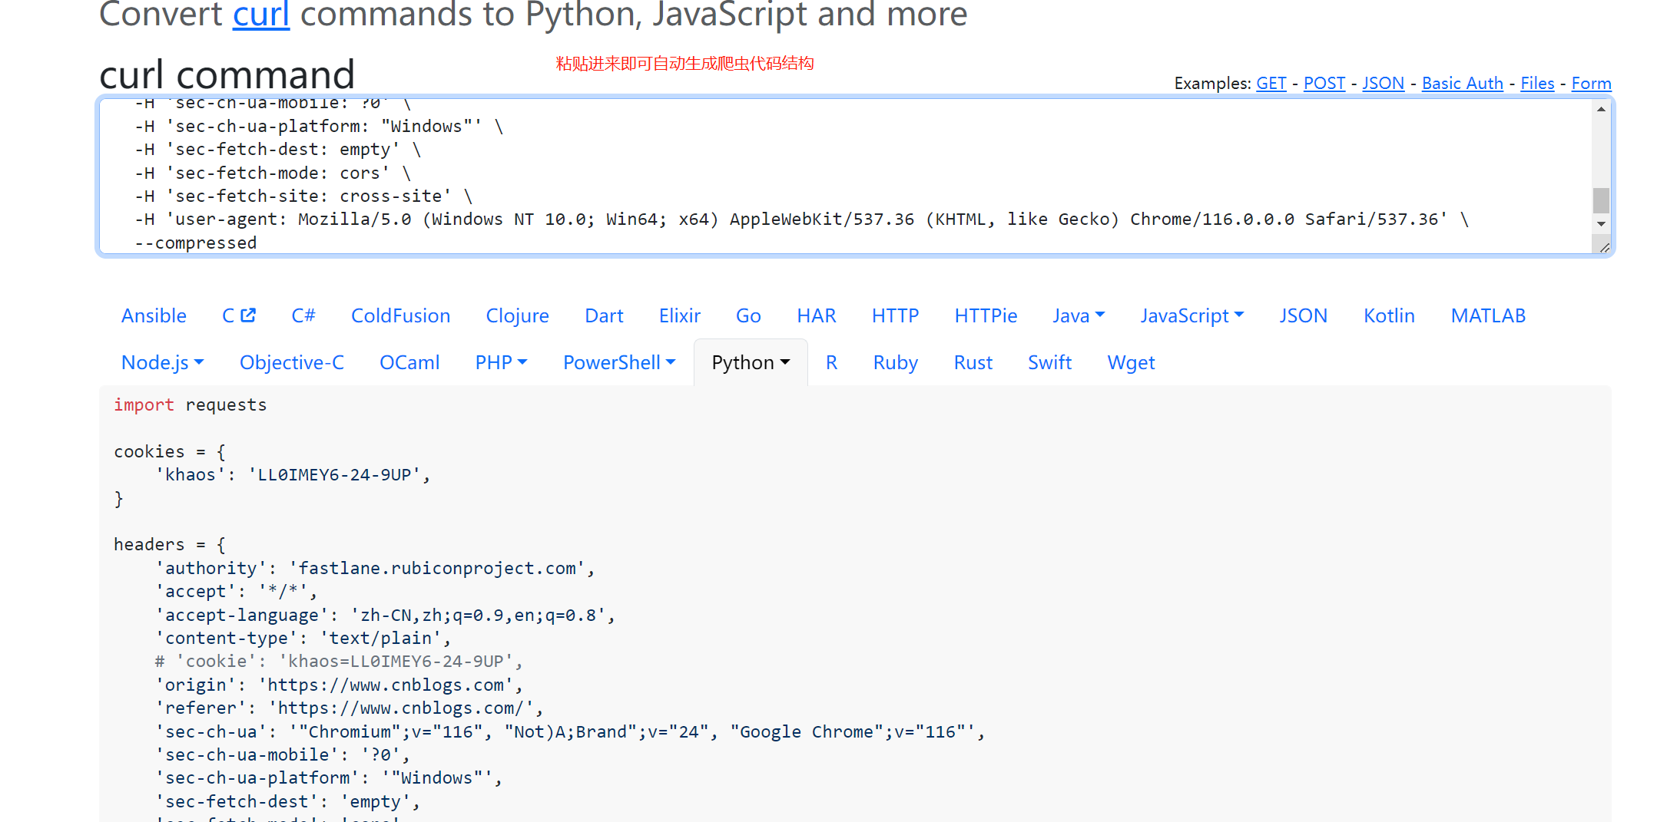This screenshot has width=1667, height=822.
Task: Click the textarea resize handle corner
Action: 1604,247
